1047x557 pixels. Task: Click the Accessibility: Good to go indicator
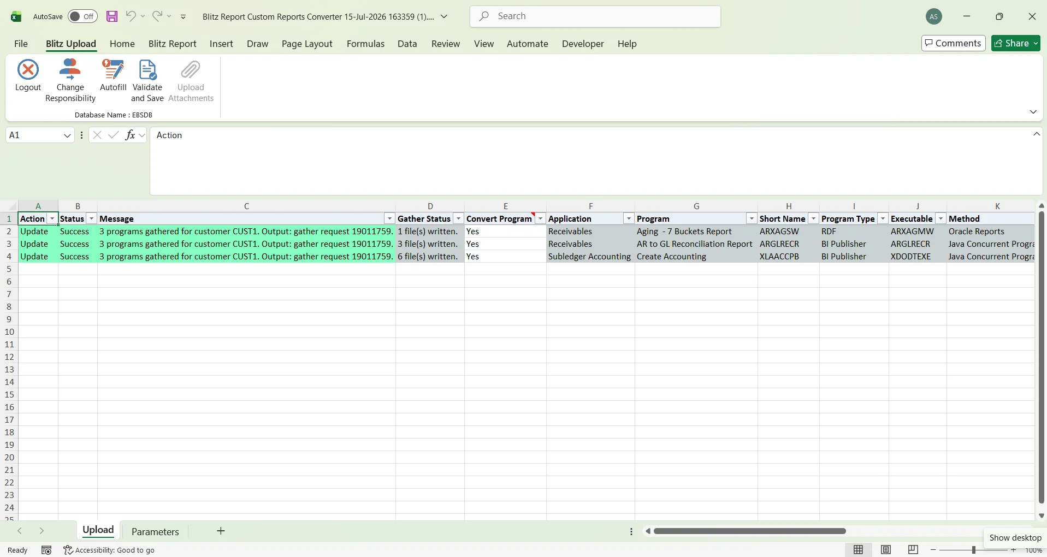coord(109,550)
